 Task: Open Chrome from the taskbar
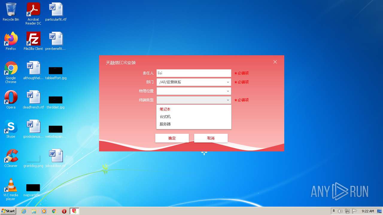[x=54, y=211]
